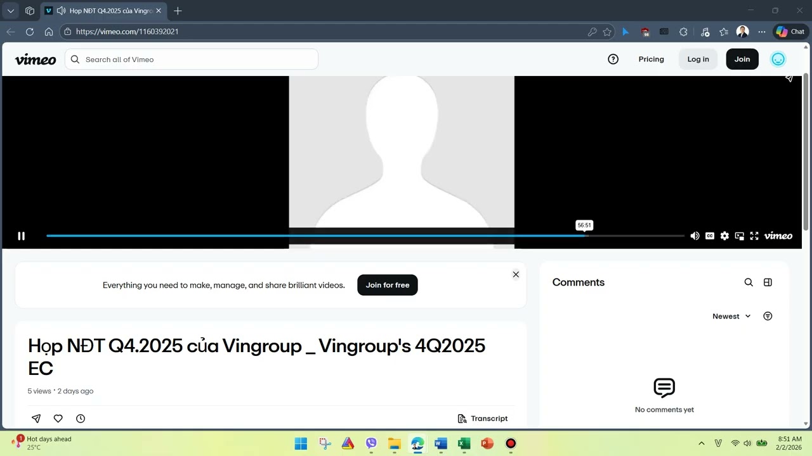
Task: Pause the Vimeo video
Action: (21, 236)
